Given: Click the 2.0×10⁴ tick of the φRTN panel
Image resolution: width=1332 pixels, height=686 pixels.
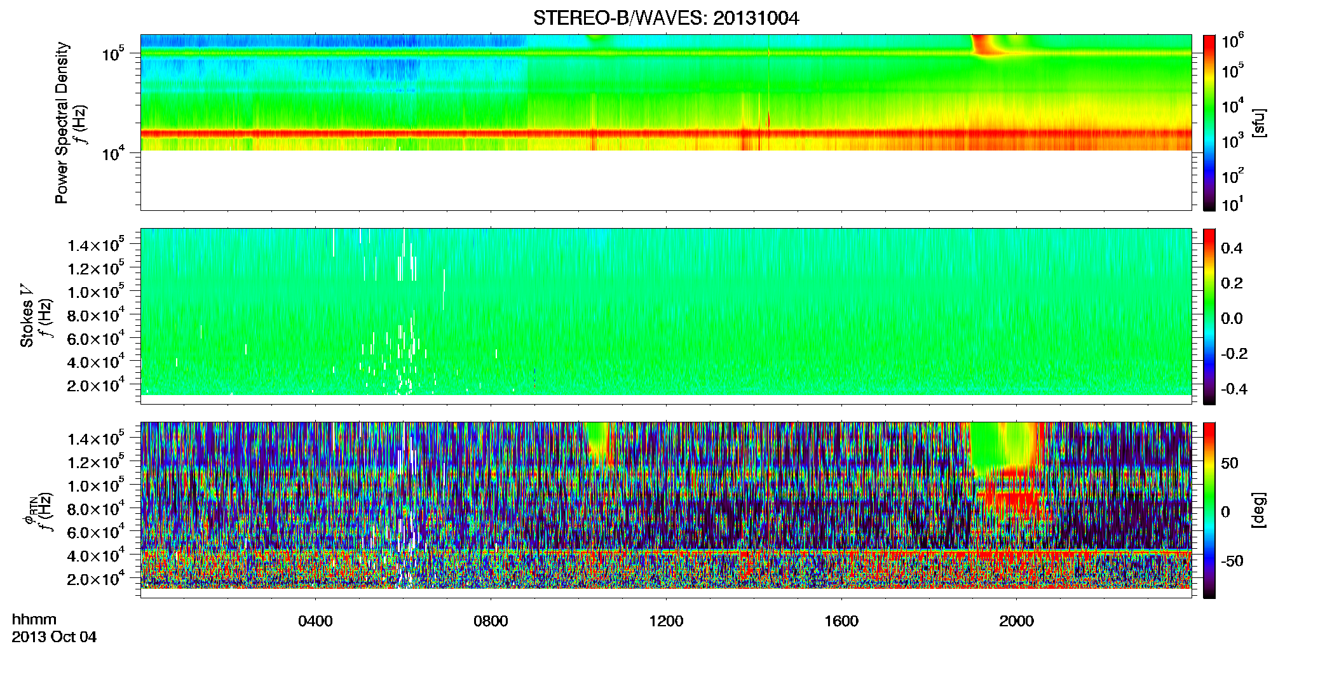Looking at the screenshot, I should tap(95, 579).
